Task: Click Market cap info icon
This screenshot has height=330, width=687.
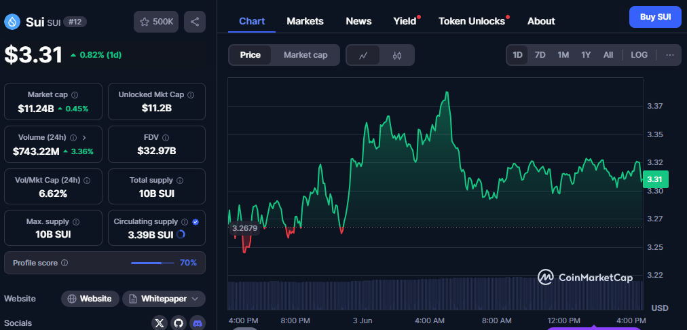Action: pyautogui.click(x=75, y=94)
